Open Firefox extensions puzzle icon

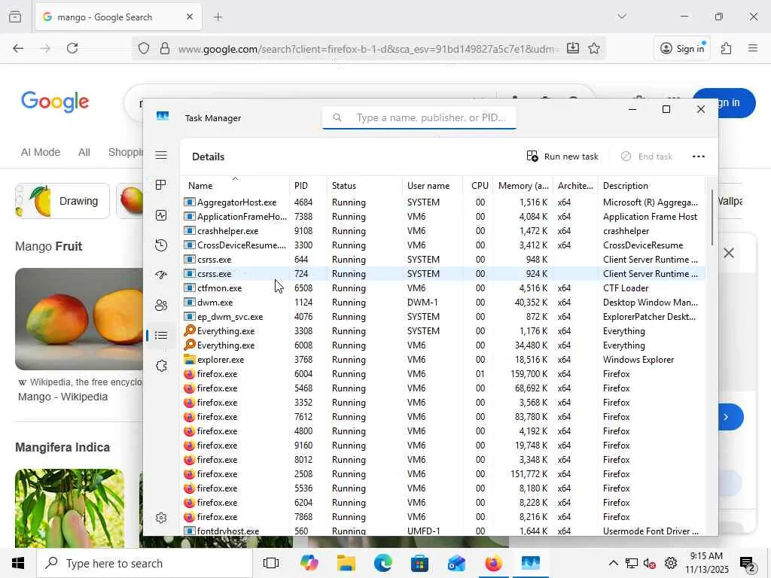[x=727, y=48]
